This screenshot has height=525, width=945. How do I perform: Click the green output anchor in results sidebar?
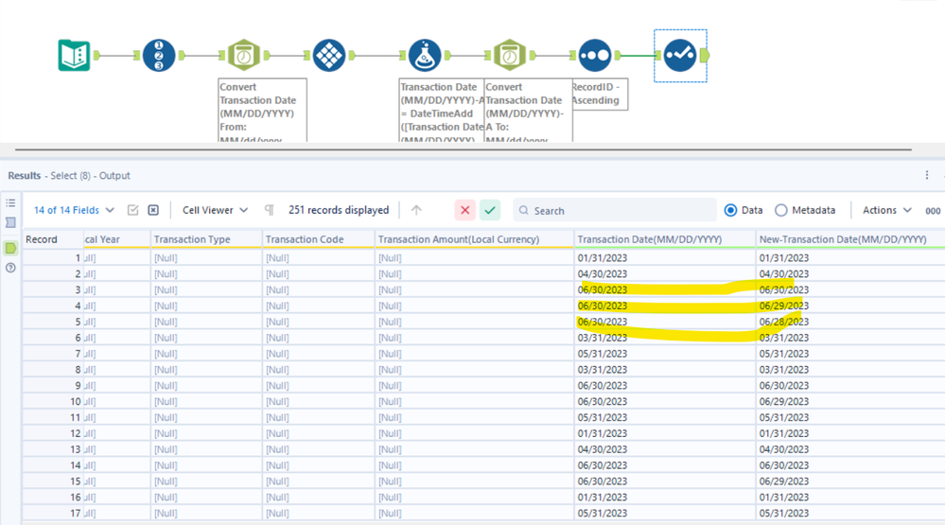(11, 248)
